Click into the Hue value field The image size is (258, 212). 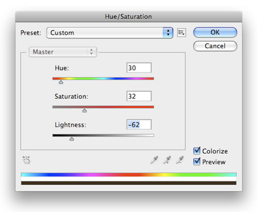pyautogui.click(x=139, y=67)
